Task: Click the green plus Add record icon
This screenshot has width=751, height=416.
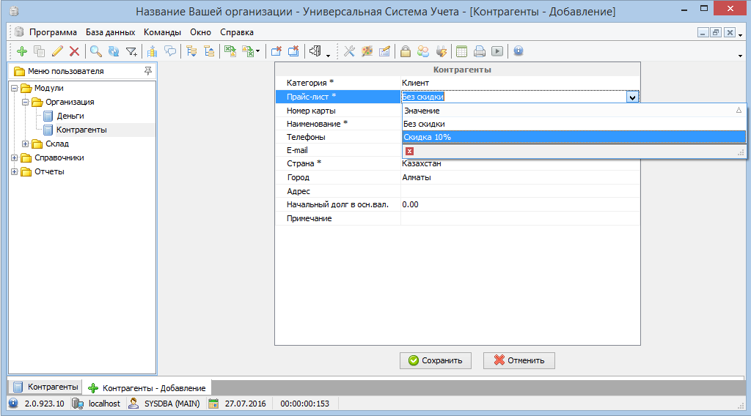Action: (21, 51)
